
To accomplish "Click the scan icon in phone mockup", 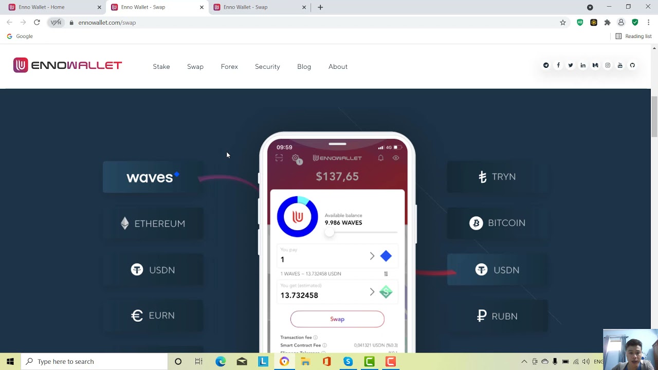I will (x=279, y=158).
